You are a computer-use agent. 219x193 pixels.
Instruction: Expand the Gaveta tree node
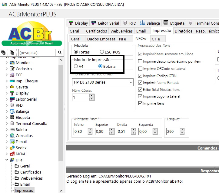[x=7, y=87]
